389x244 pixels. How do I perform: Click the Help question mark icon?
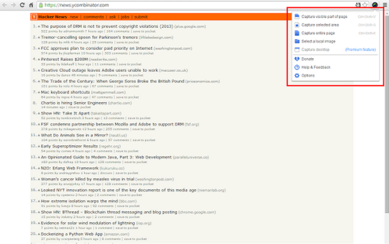click(x=297, y=67)
